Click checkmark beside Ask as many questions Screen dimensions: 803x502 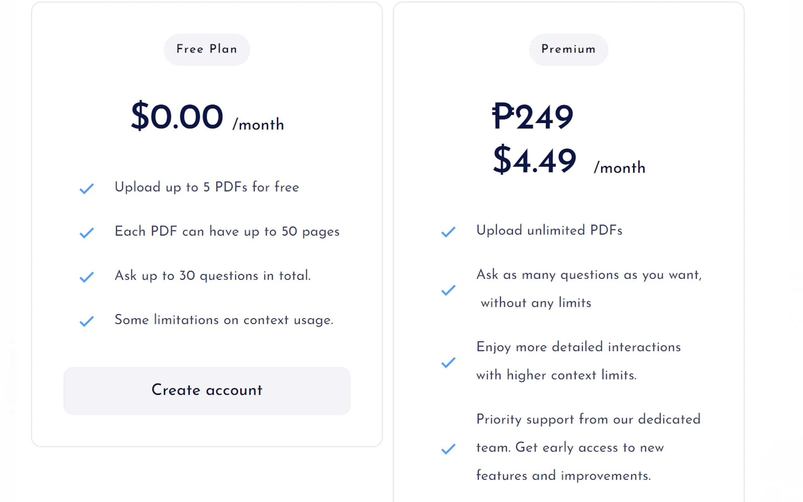[448, 290]
